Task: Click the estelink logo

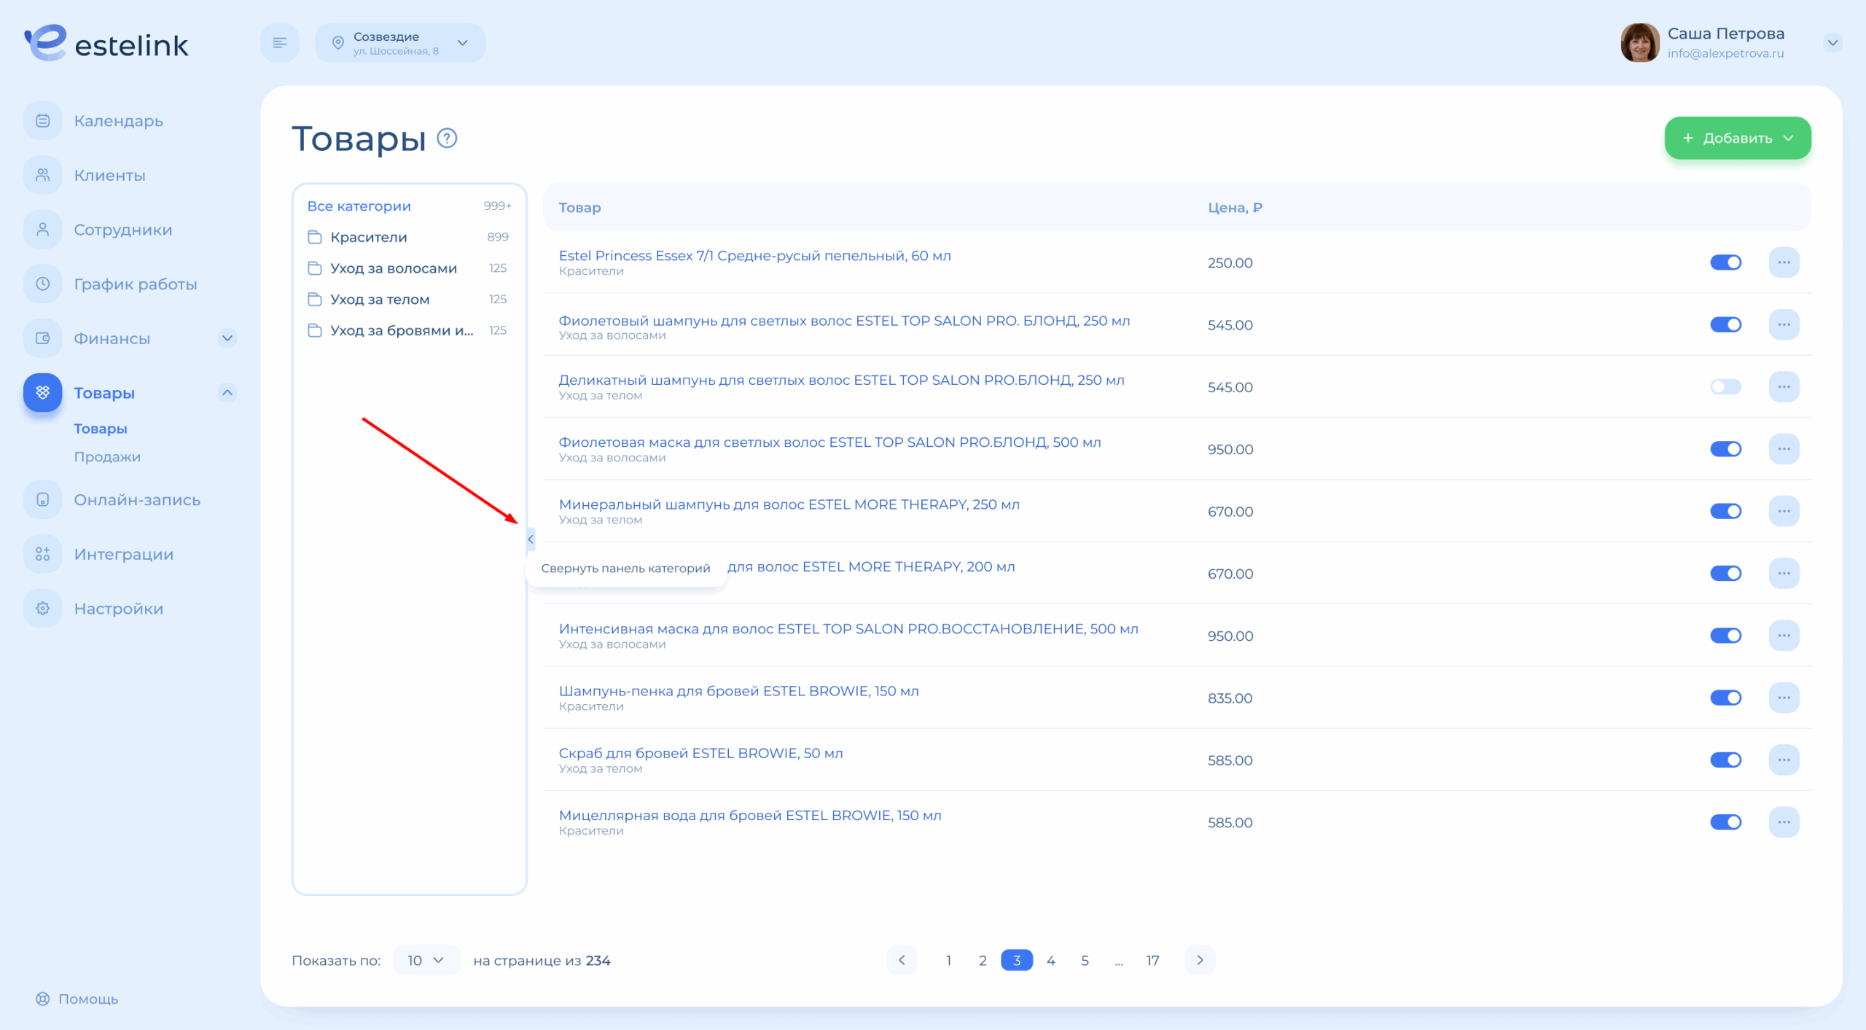Action: coord(106,43)
